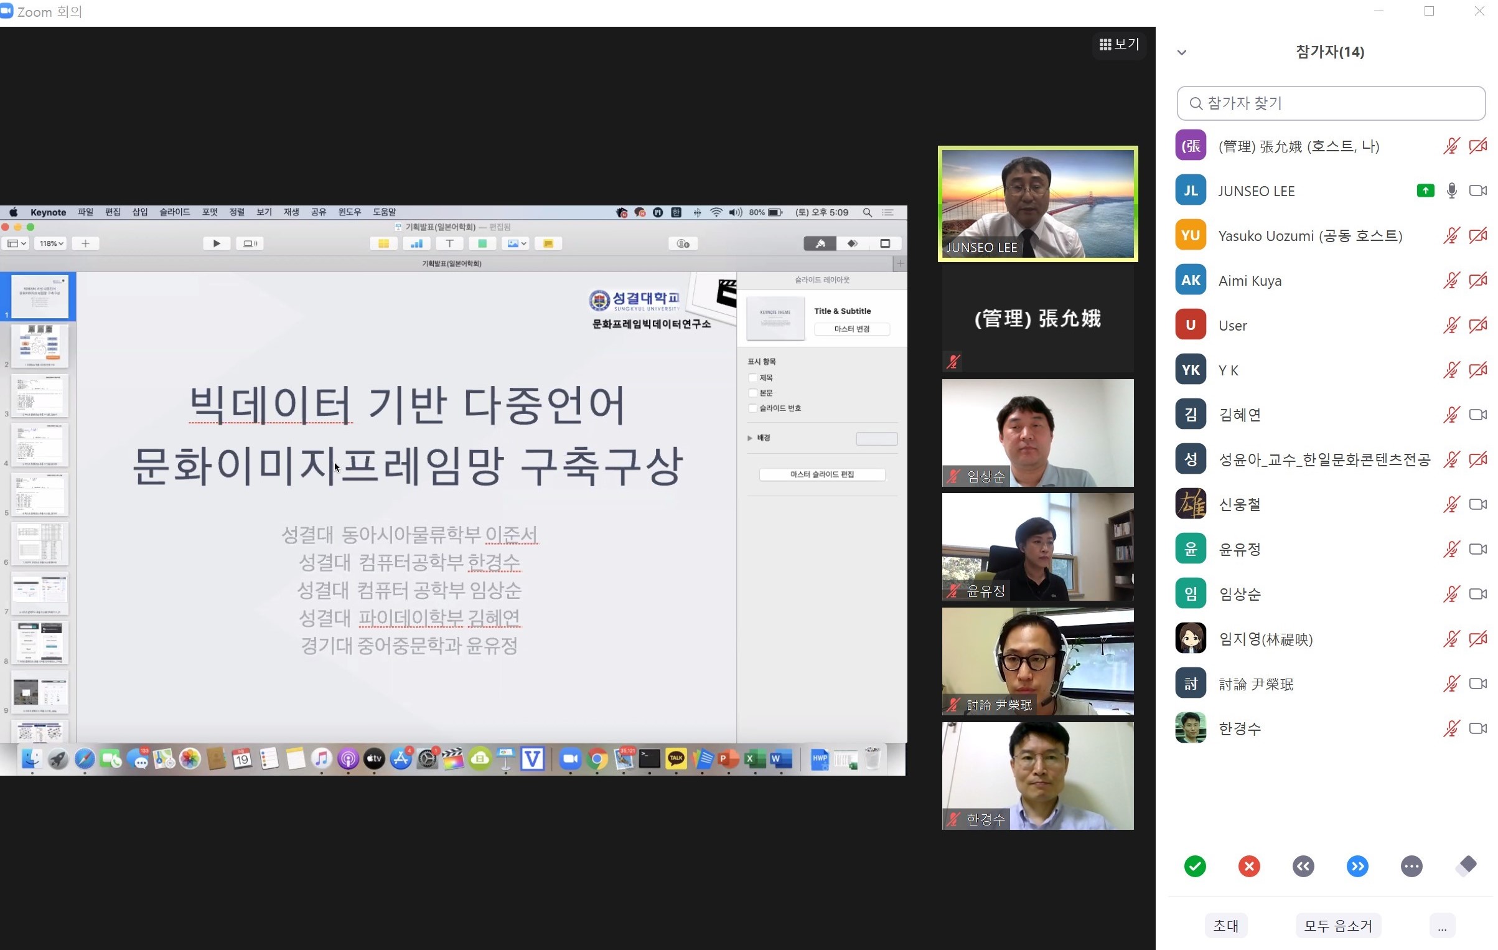Select the blue Go Faster icon

pos(1357,866)
